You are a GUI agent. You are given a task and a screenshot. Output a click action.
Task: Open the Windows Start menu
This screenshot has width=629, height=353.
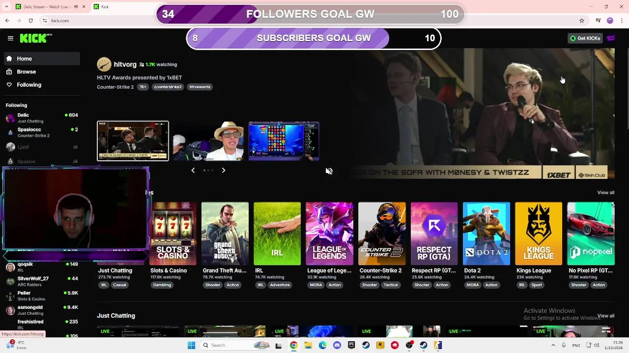pyautogui.click(x=191, y=345)
